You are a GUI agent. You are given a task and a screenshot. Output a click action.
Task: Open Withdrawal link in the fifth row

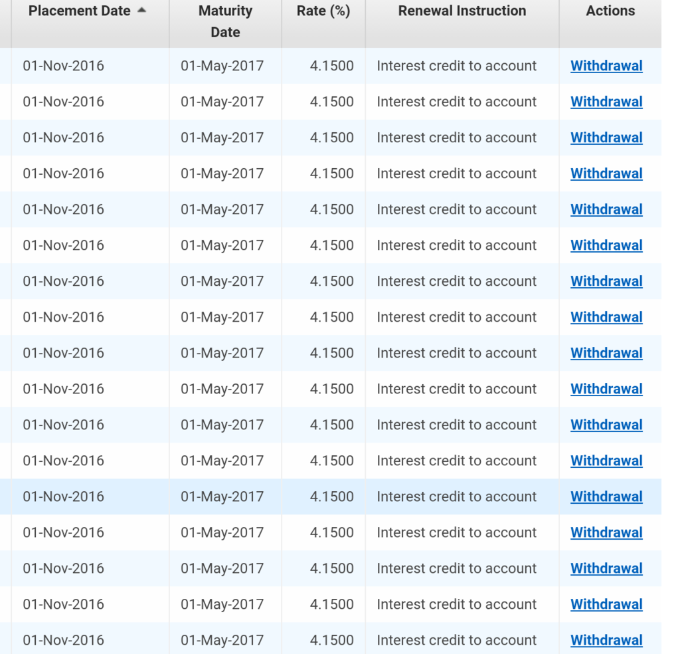[x=606, y=209]
